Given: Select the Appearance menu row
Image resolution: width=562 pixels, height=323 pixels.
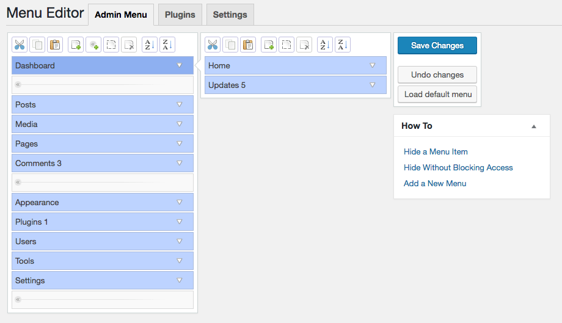Looking at the screenshot, I should (103, 202).
